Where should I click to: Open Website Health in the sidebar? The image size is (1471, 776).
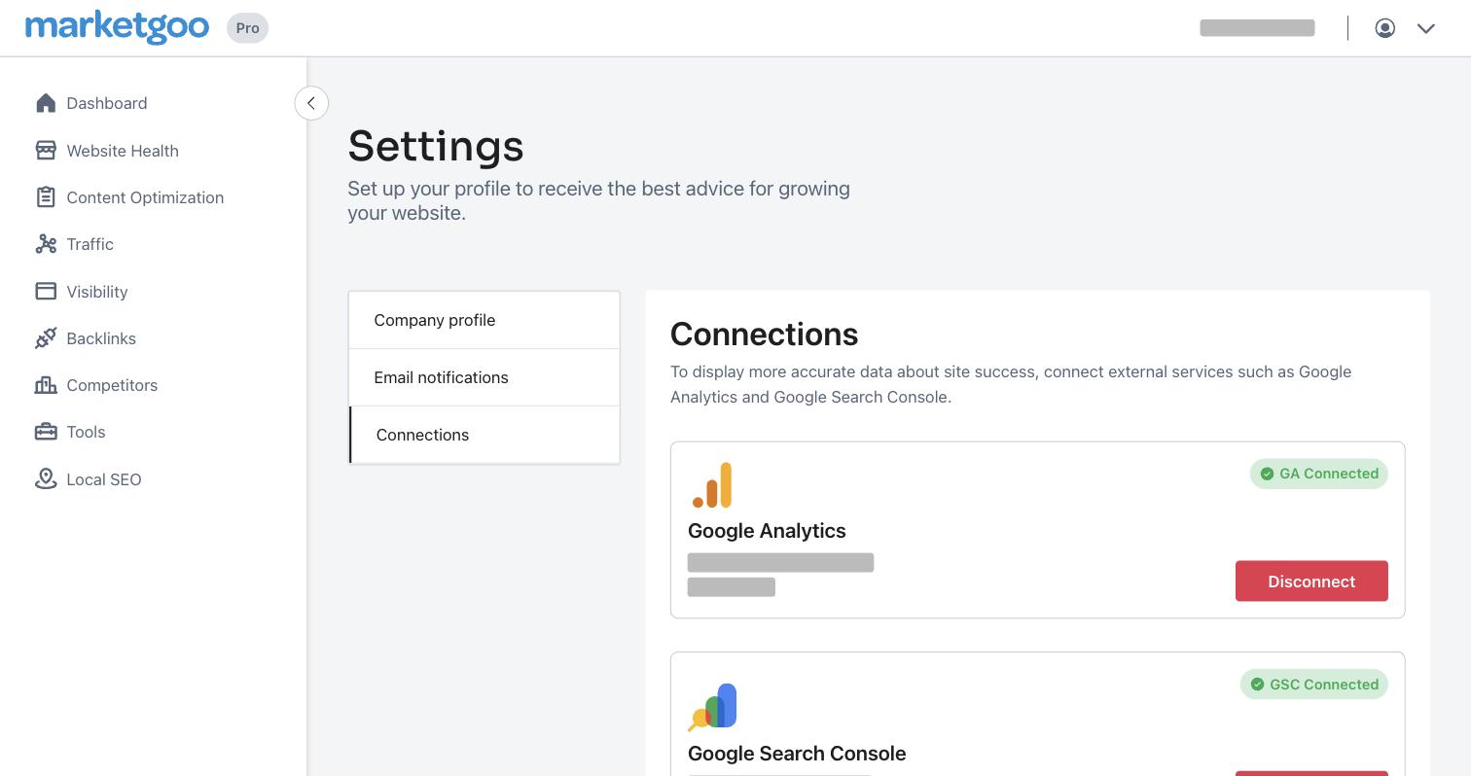[x=123, y=151]
